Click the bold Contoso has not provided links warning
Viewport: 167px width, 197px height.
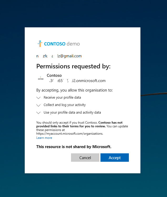[79, 124]
